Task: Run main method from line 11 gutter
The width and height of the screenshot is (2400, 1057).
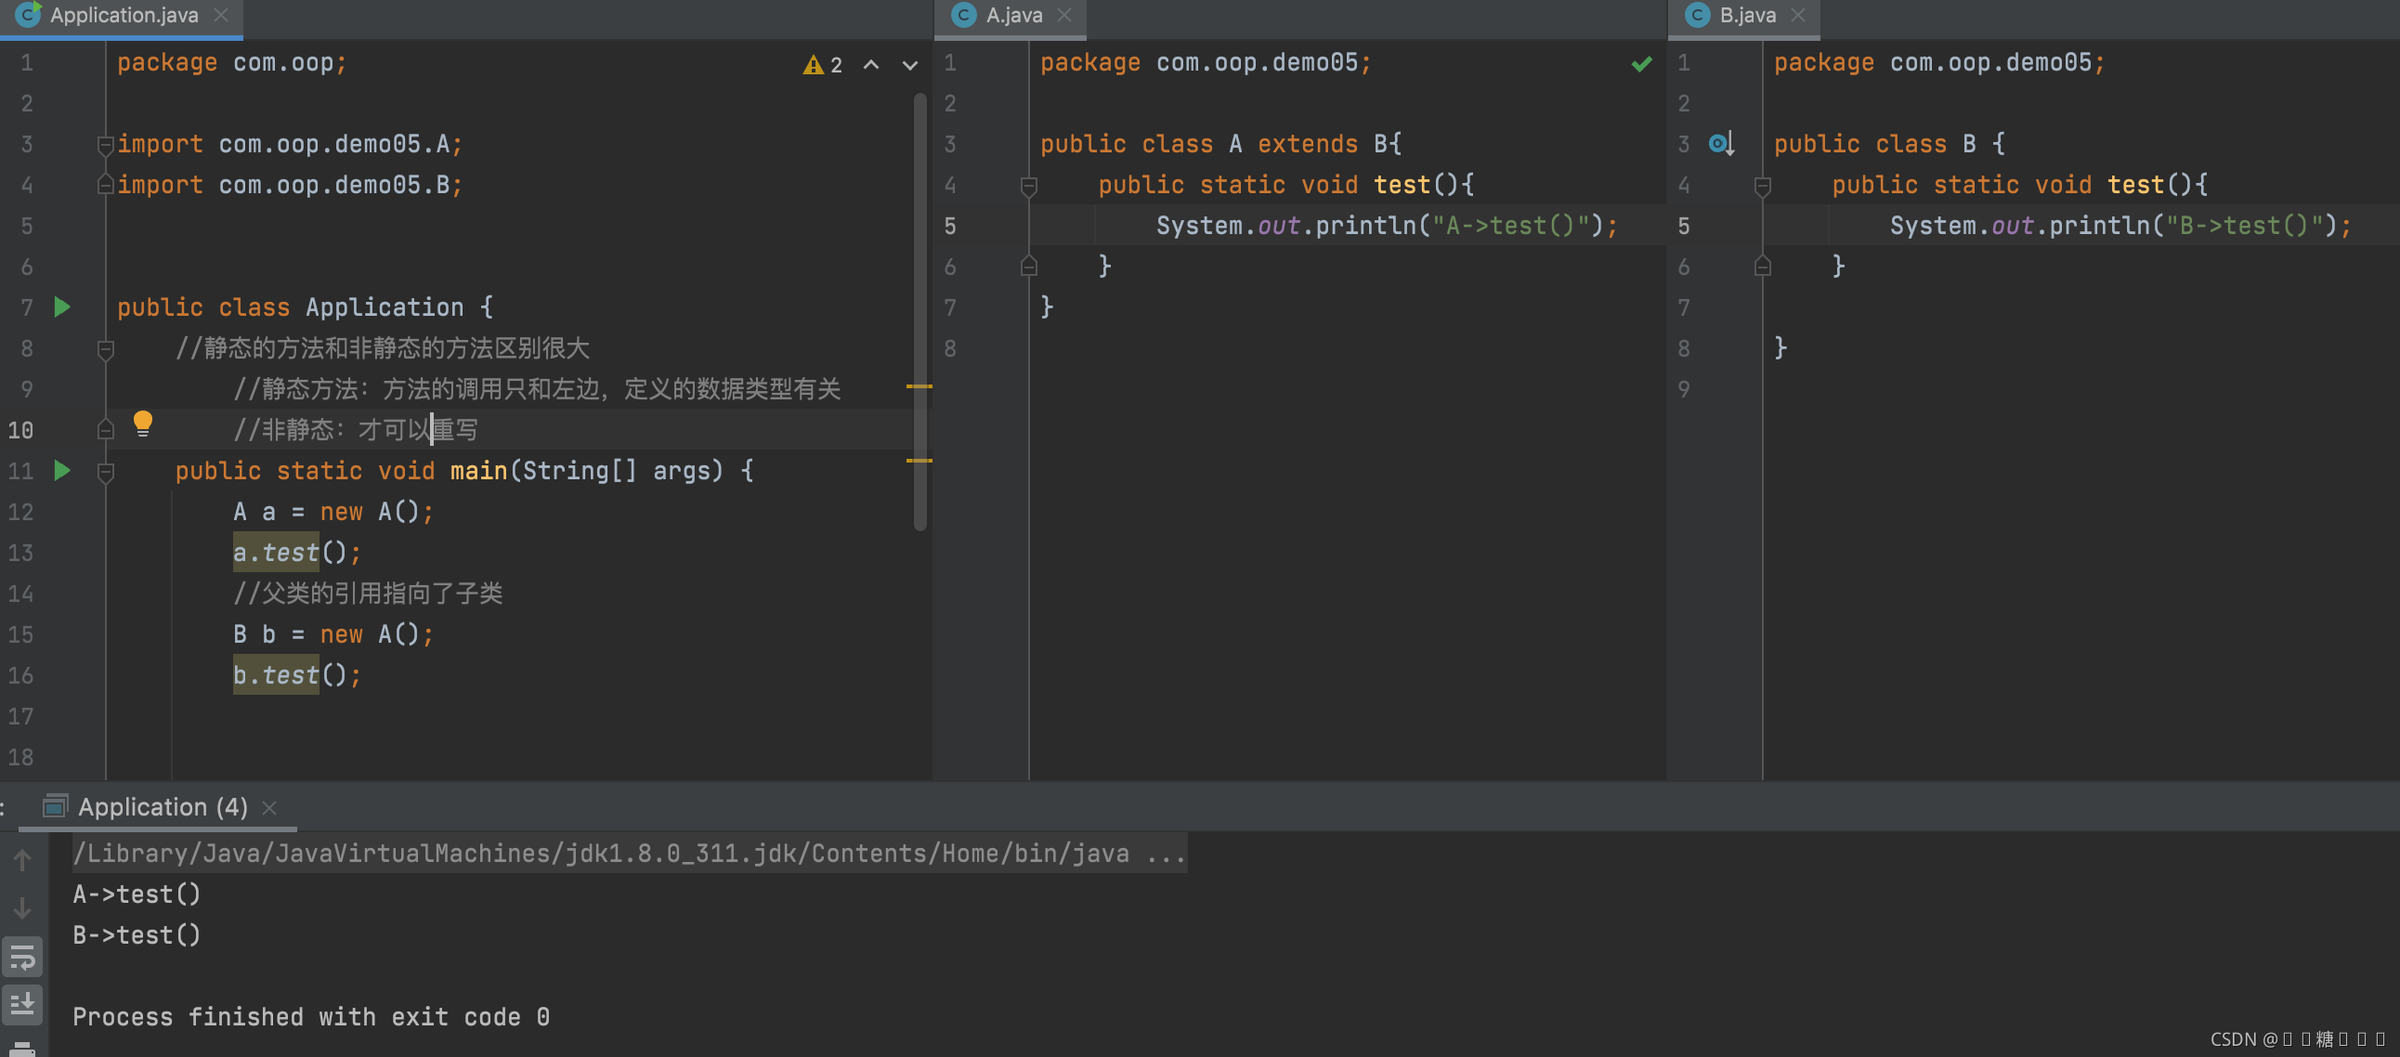Action: tap(62, 470)
